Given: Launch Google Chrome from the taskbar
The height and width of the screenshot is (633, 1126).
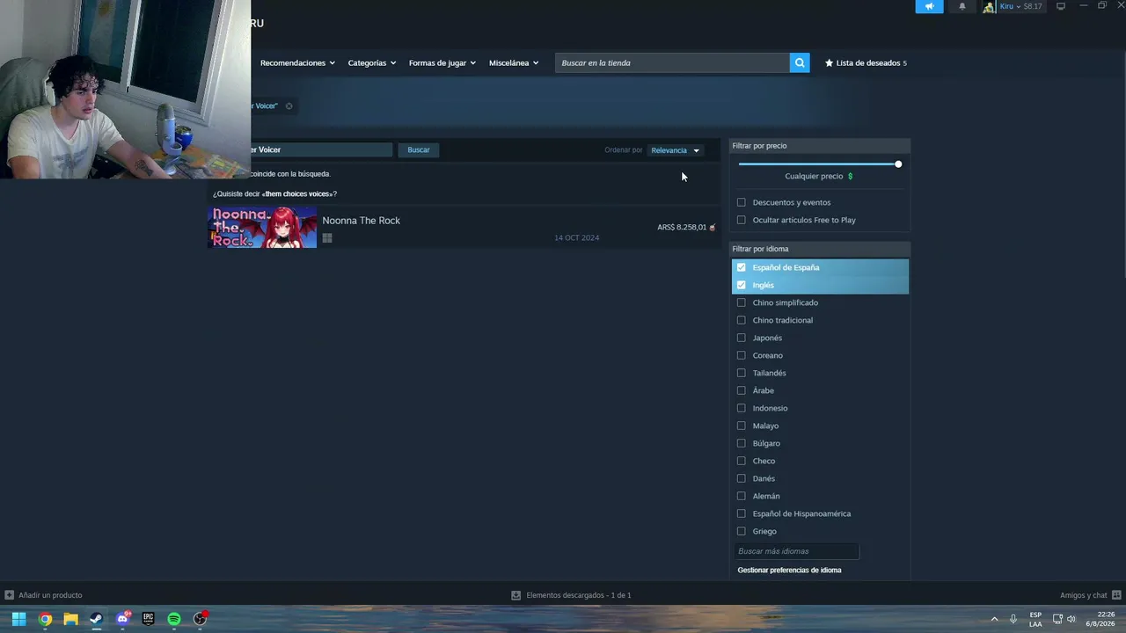Looking at the screenshot, I should (45, 619).
